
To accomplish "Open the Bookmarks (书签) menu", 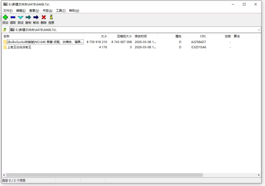I will 47,11.
